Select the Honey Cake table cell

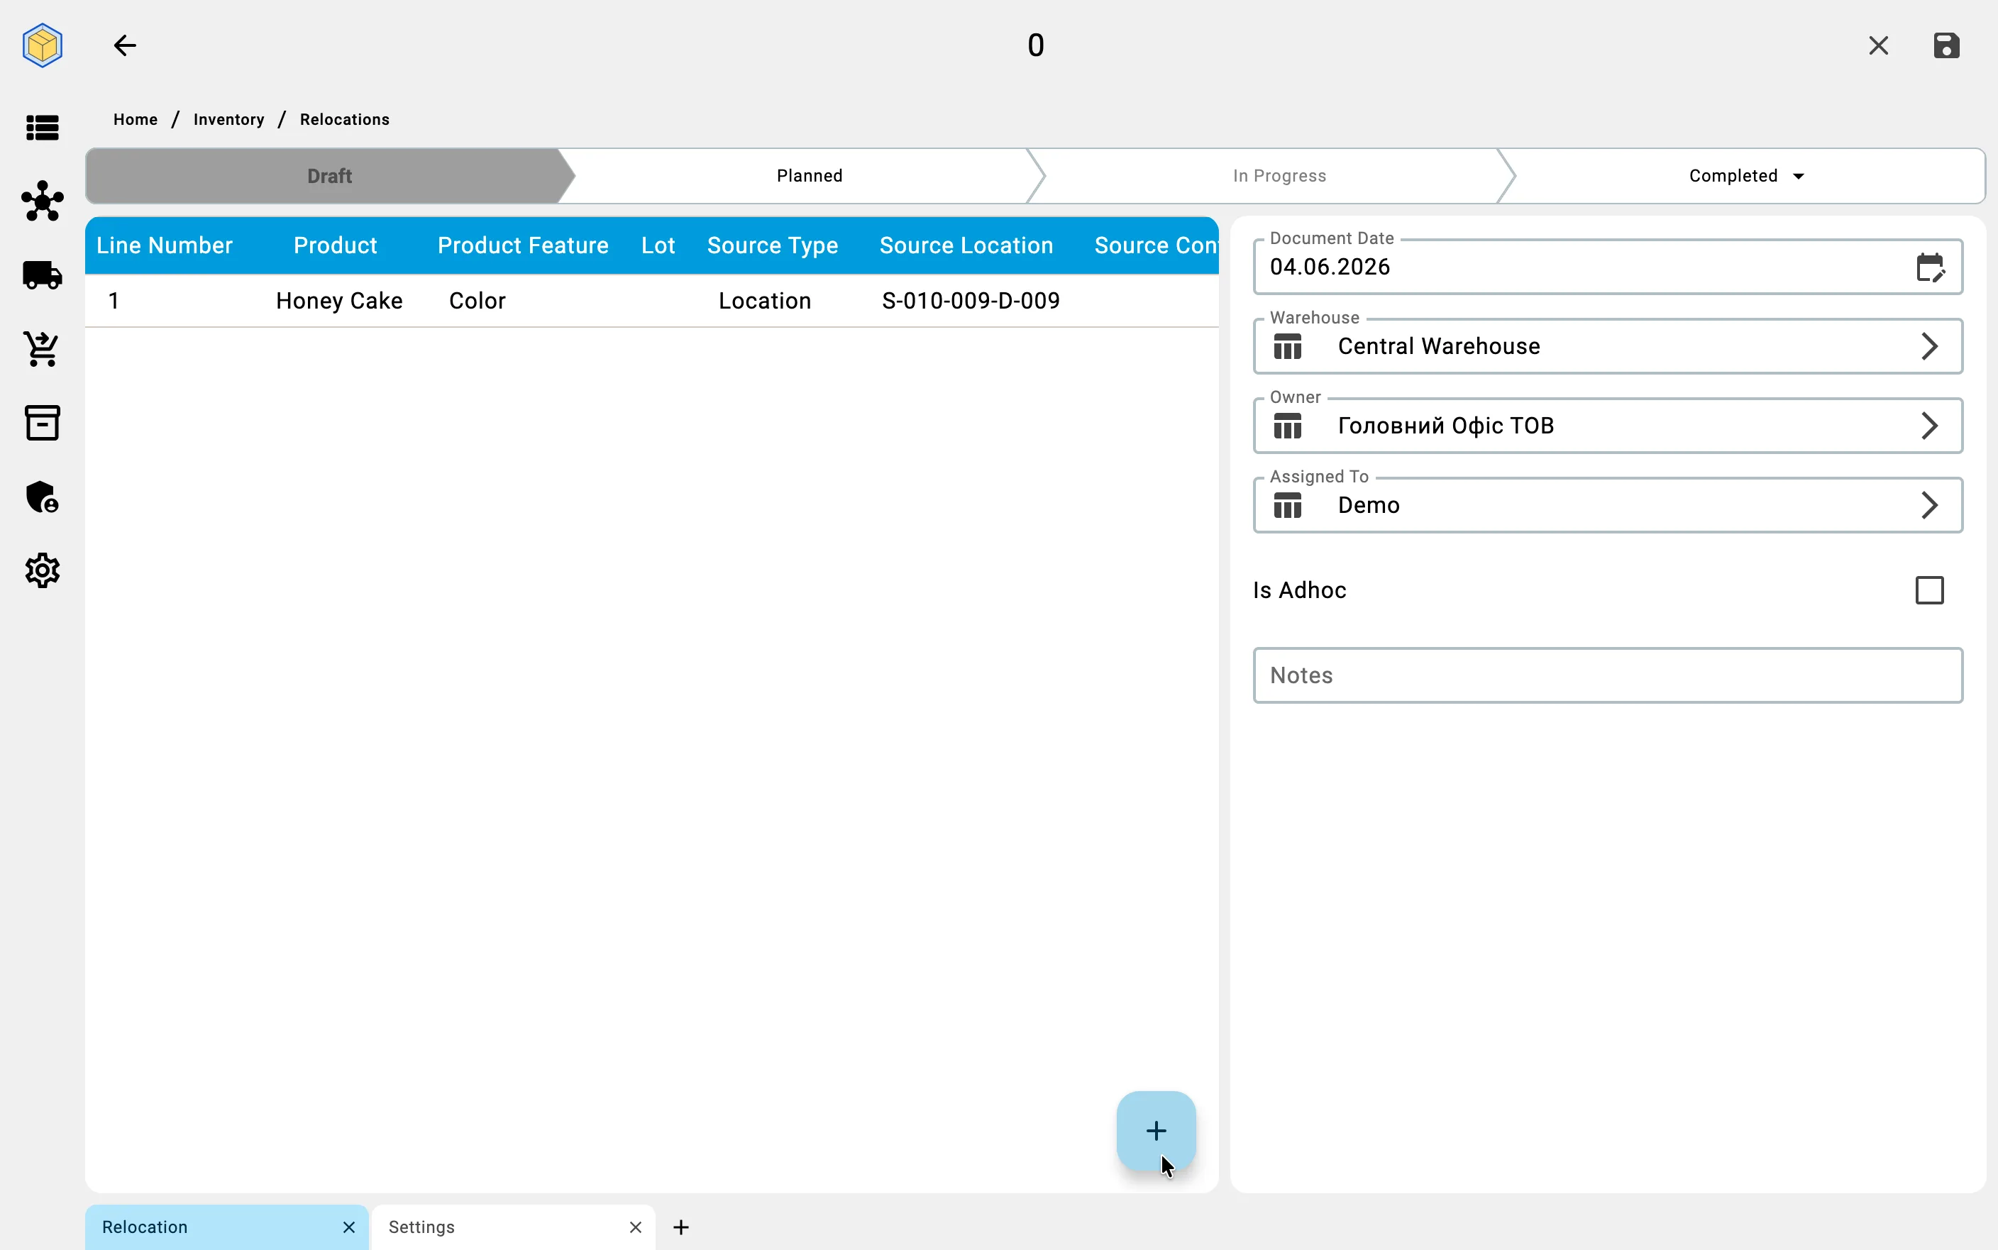[339, 301]
